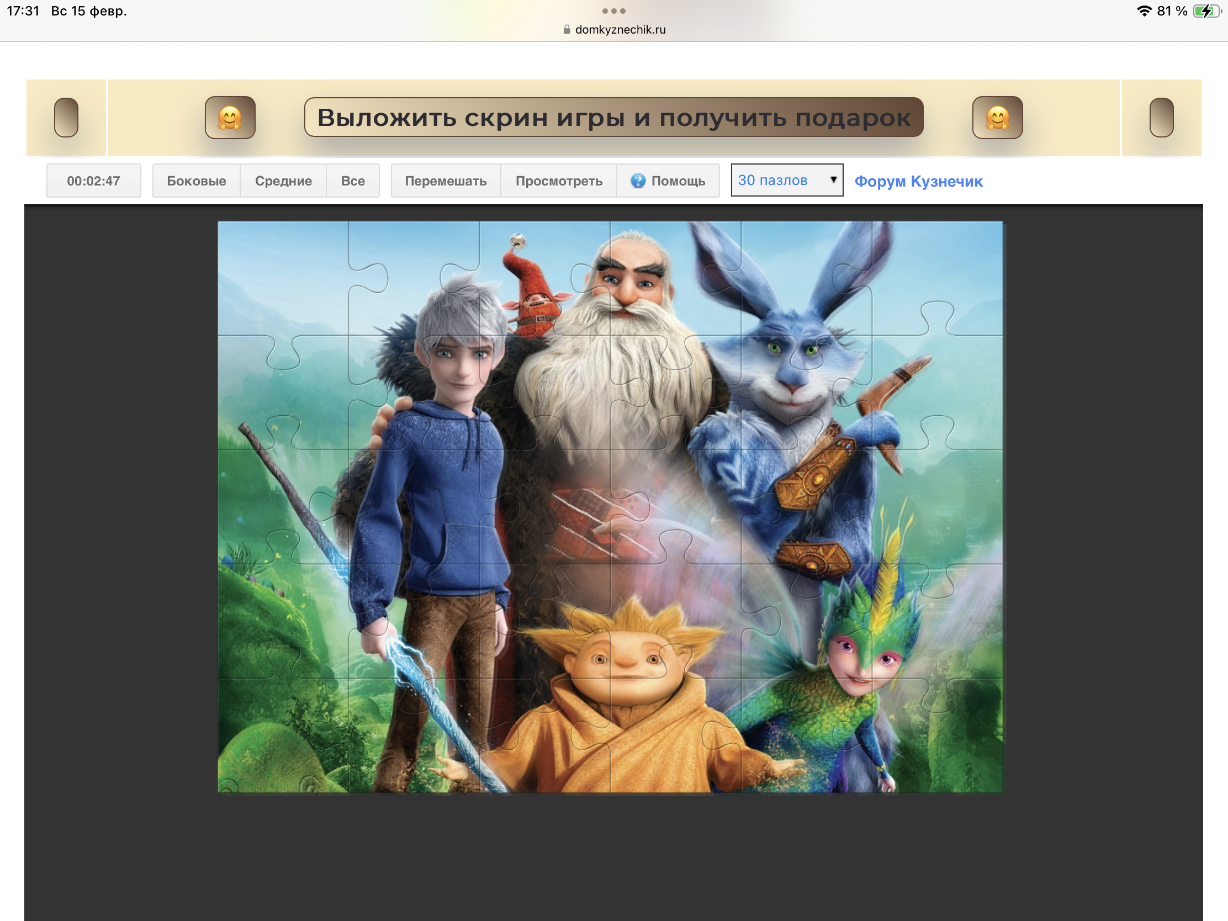Tap the lock icon beside domkyznechik.ru
1228x921 pixels.
tap(567, 29)
